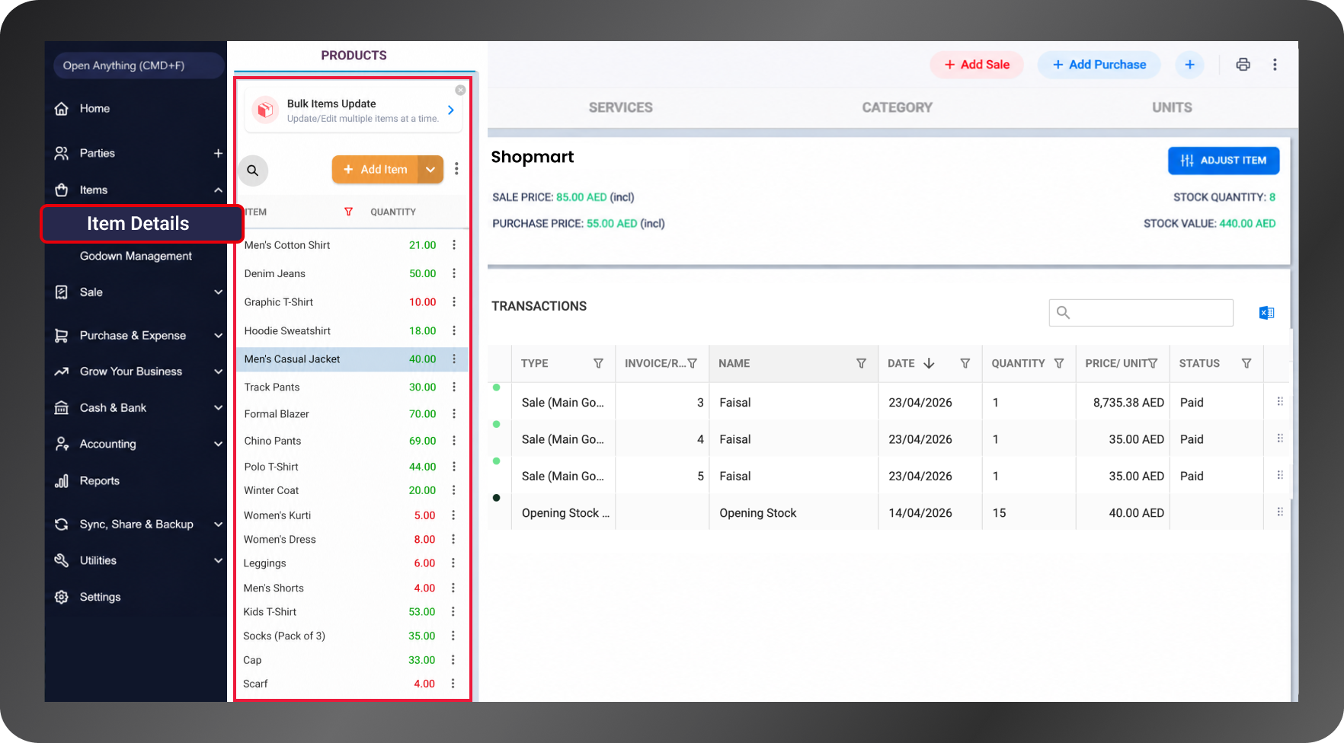Export transactions to Excel icon
Screen dimensions: 1344x743
point(1266,313)
